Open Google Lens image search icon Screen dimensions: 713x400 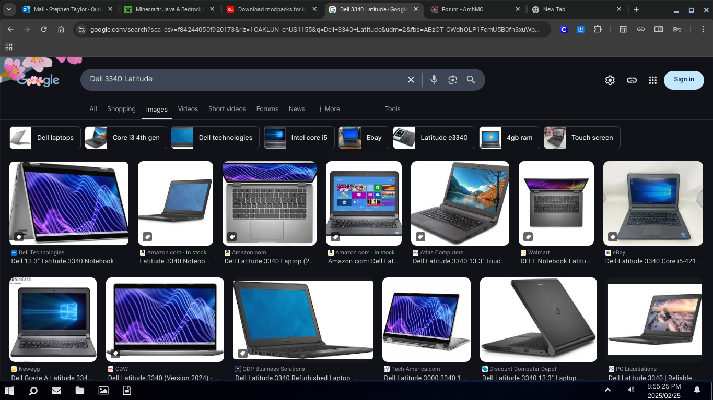[452, 80]
